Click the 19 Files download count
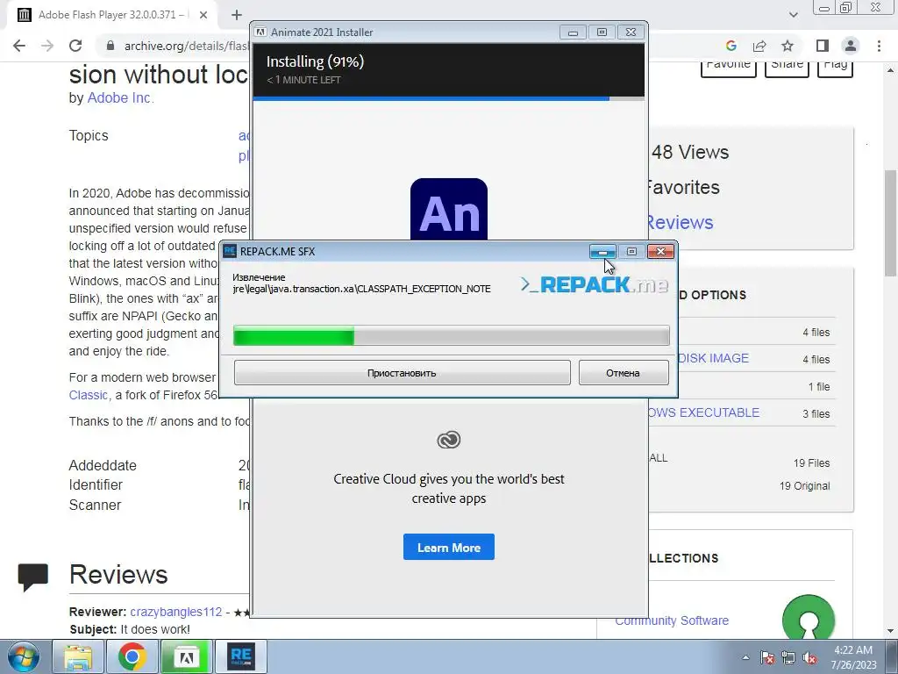The height and width of the screenshot is (674, 898). pyautogui.click(x=811, y=463)
